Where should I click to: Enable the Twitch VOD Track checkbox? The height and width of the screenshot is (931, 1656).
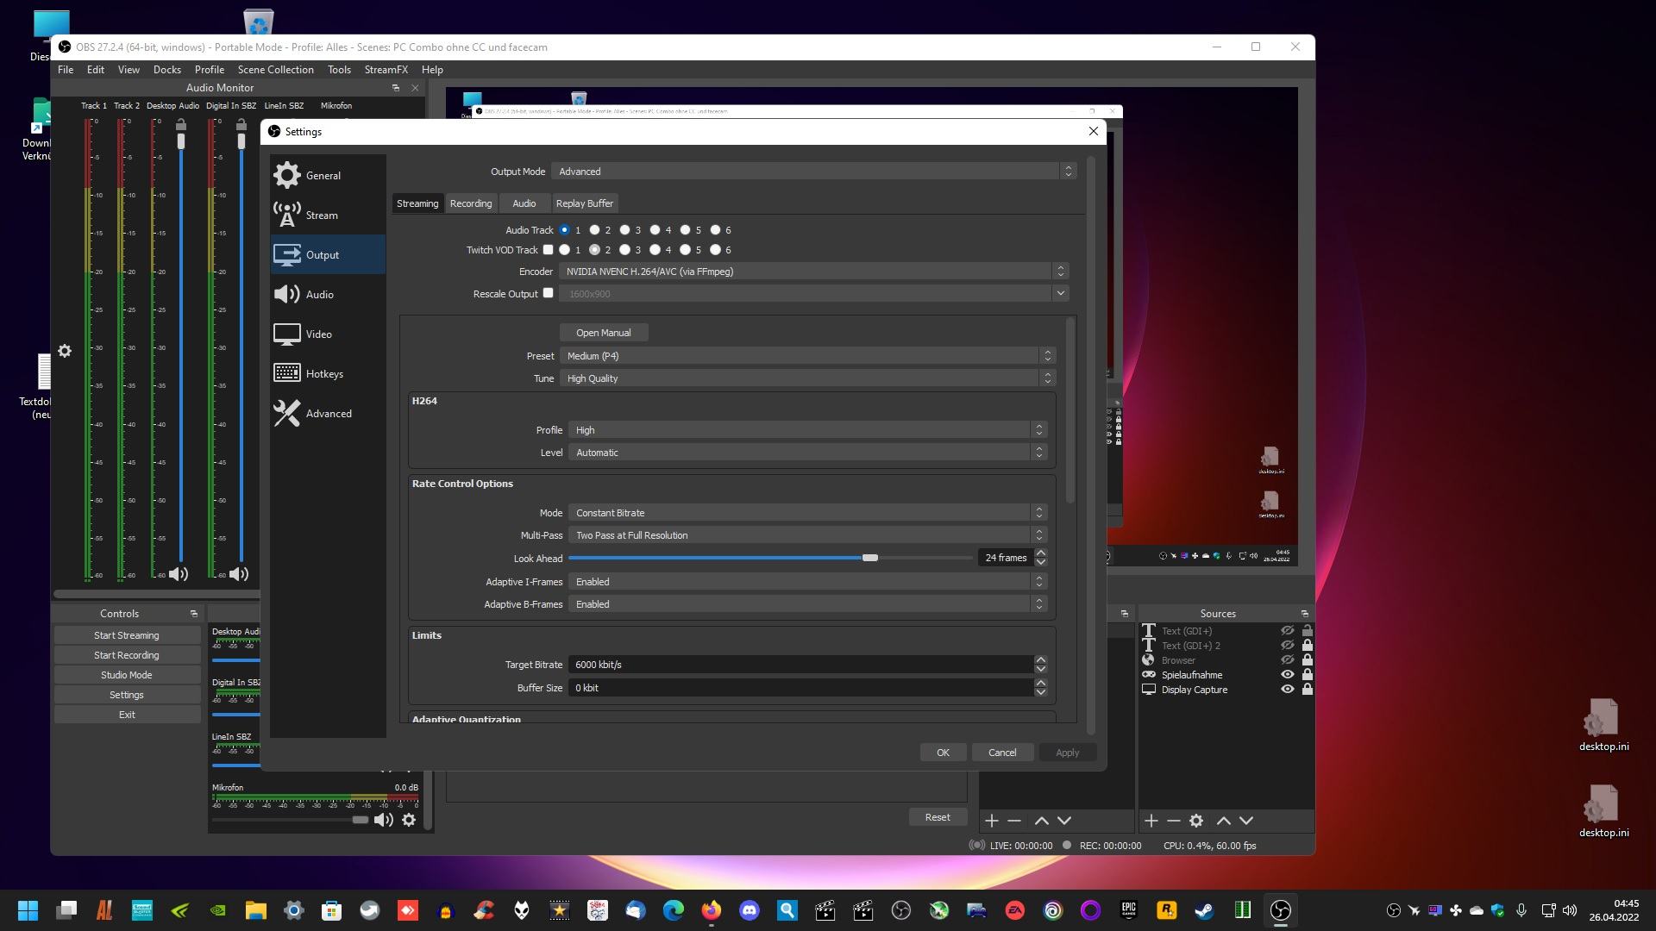click(548, 250)
